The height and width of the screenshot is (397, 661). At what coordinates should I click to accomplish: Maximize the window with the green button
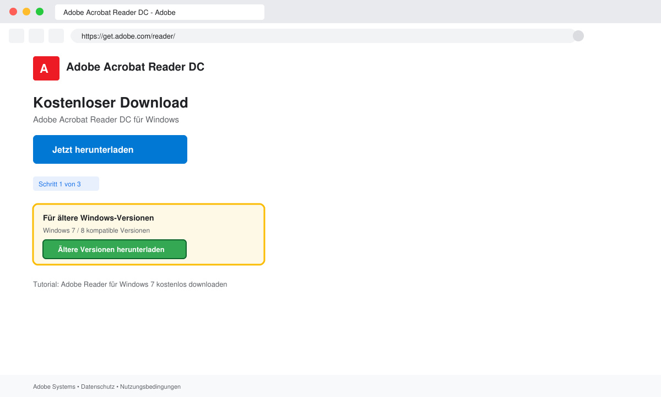tap(40, 12)
